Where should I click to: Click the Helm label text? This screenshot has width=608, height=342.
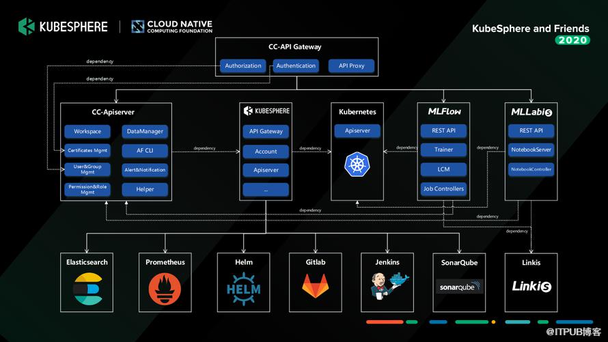click(244, 262)
